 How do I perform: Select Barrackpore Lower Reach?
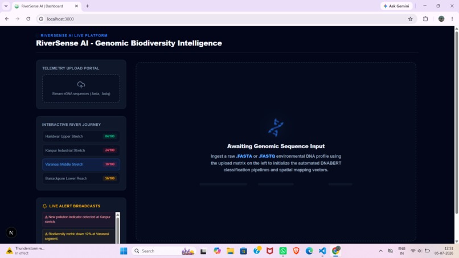[81, 178]
